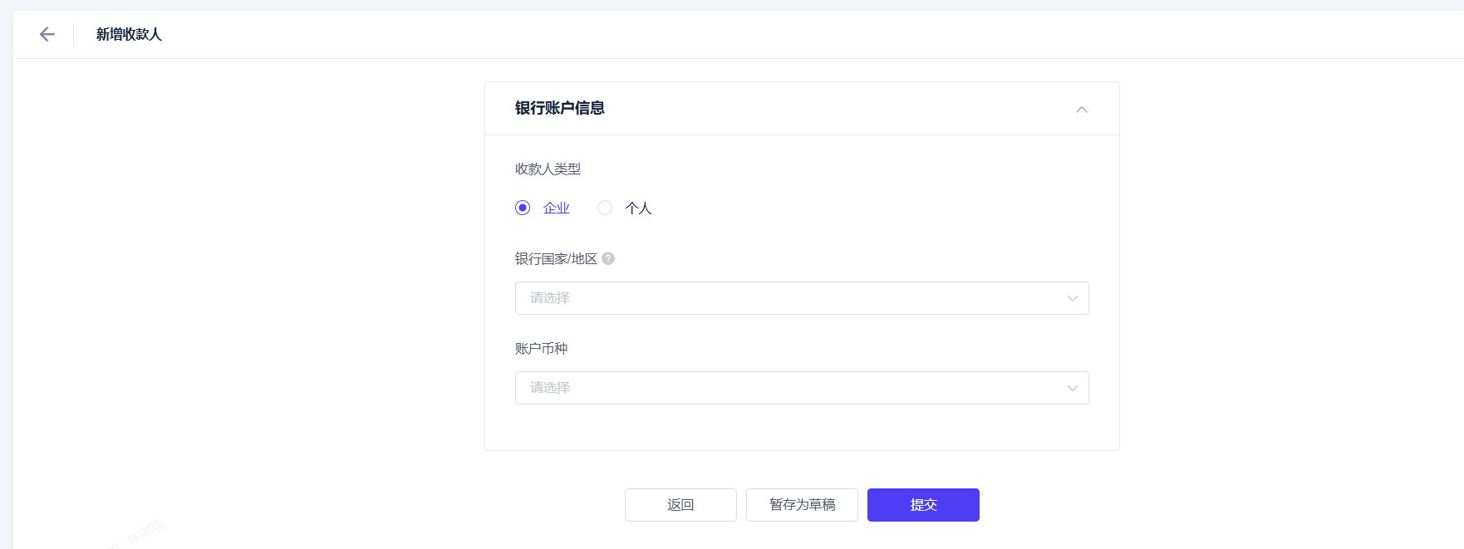
Task: Click the 银行账户信息 section title
Action: tap(559, 108)
